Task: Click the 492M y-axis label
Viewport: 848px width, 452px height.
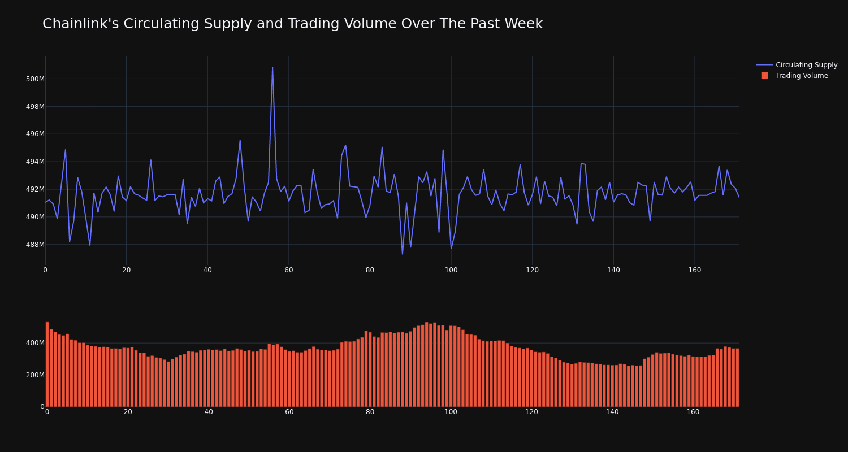Action: 35,189
